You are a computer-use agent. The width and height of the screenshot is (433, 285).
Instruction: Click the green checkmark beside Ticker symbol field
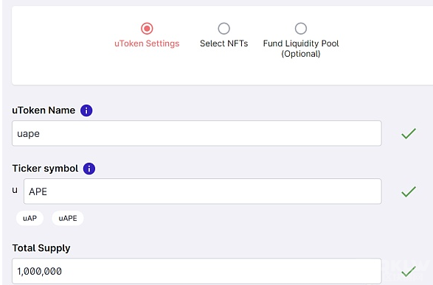pyautogui.click(x=409, y=191)
